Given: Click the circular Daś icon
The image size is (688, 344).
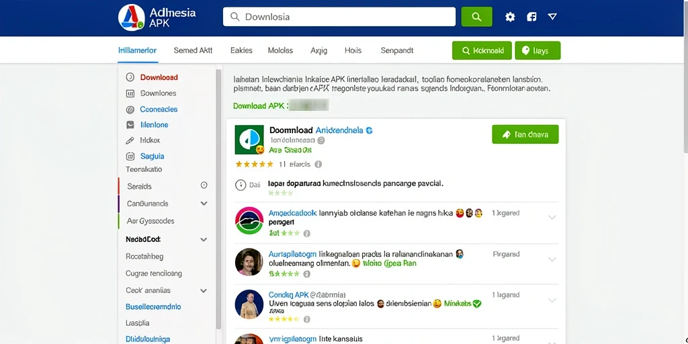Looking at the screenshot, I should [241, 185].
